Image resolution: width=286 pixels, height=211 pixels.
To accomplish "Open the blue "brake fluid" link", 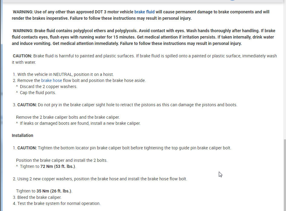I will (144, 12).
